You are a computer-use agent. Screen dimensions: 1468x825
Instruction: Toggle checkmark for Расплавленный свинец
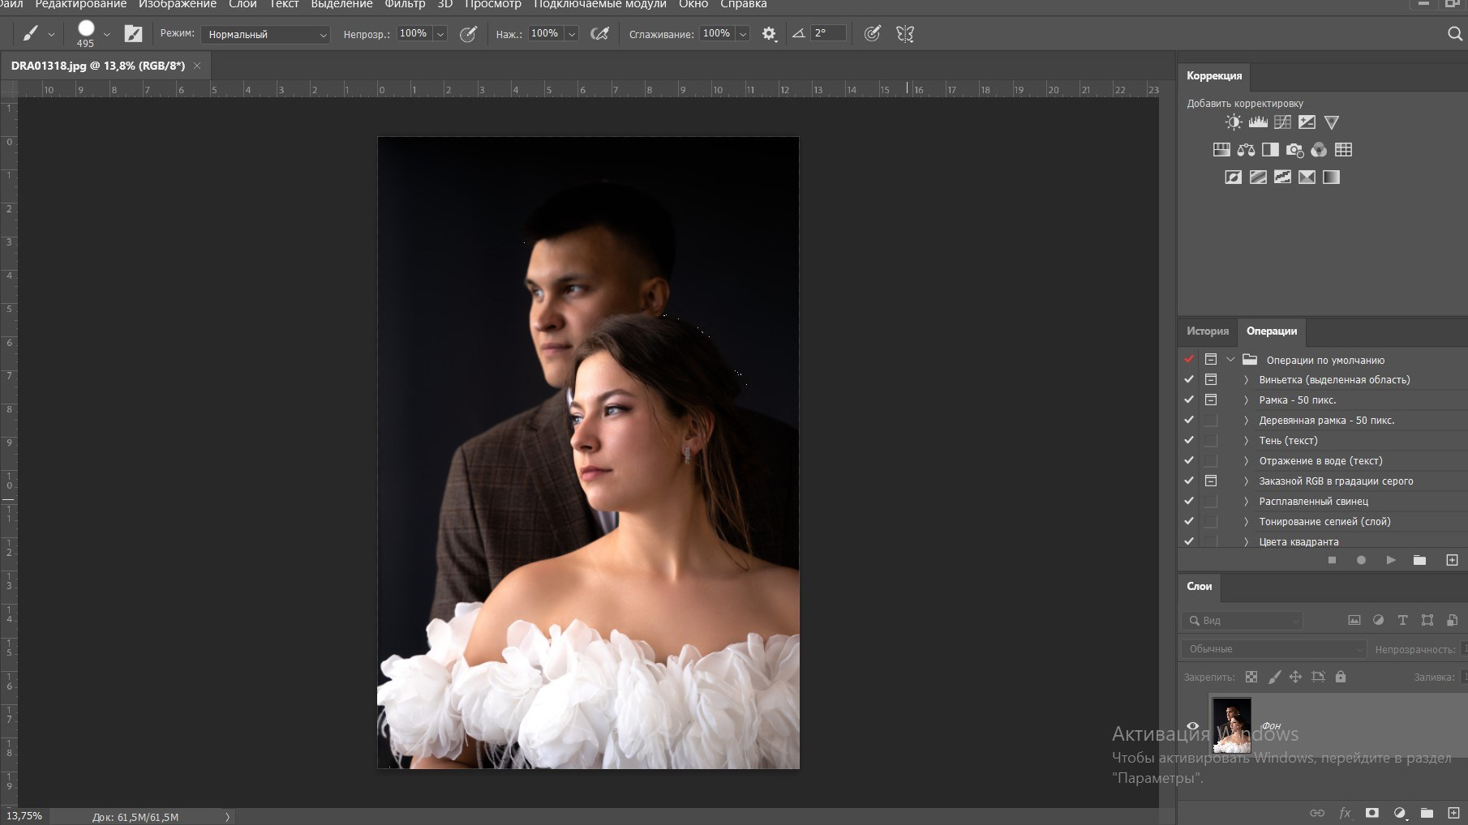coord(1189,501)
